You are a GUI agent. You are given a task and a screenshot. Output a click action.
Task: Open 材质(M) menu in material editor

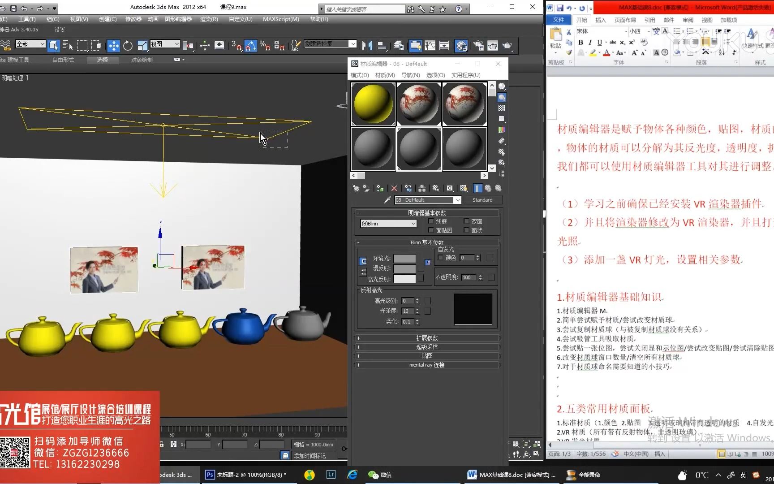point(385,75)
